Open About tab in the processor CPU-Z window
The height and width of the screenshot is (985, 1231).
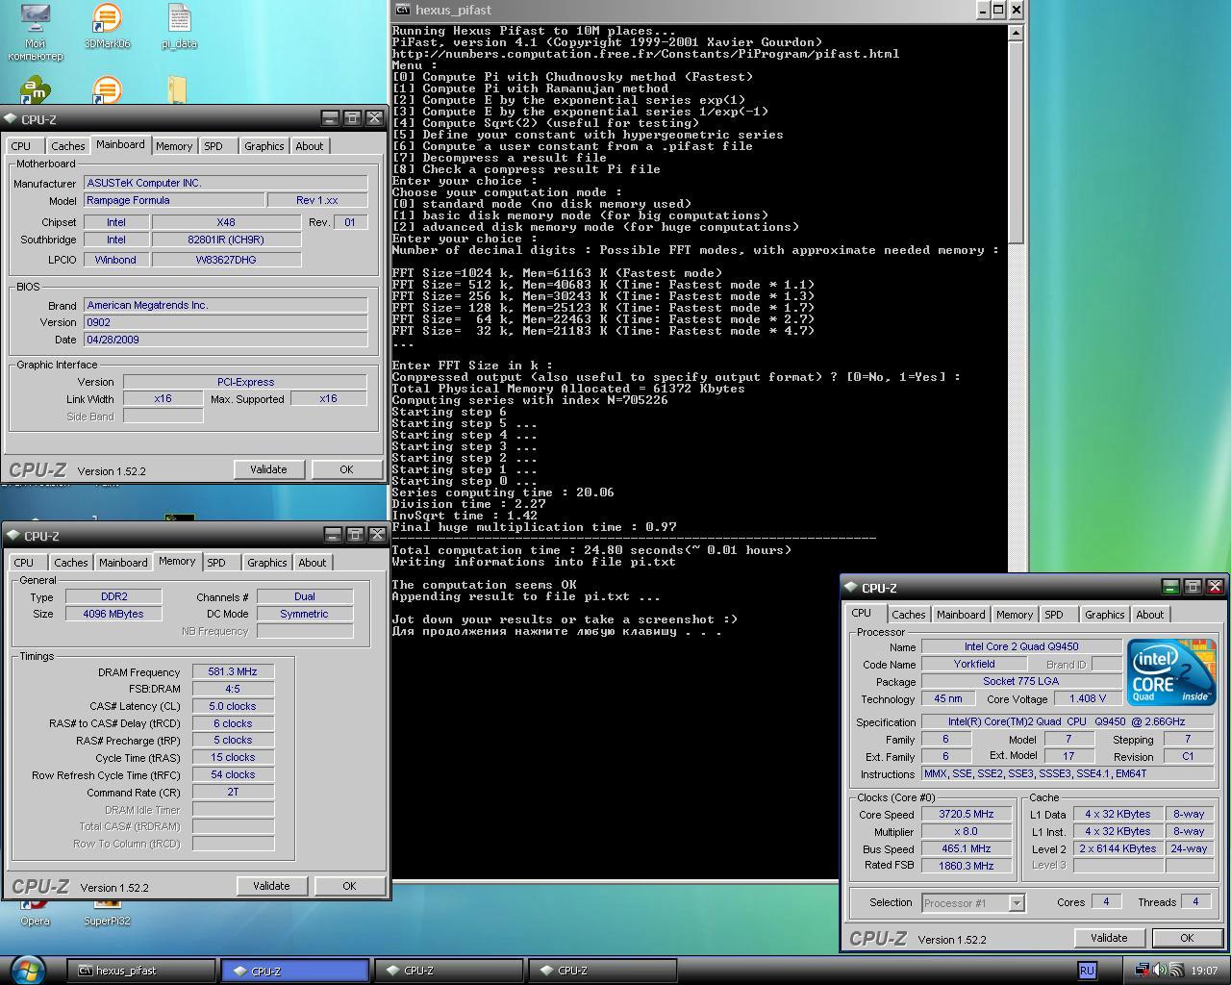coord(1150,615)
